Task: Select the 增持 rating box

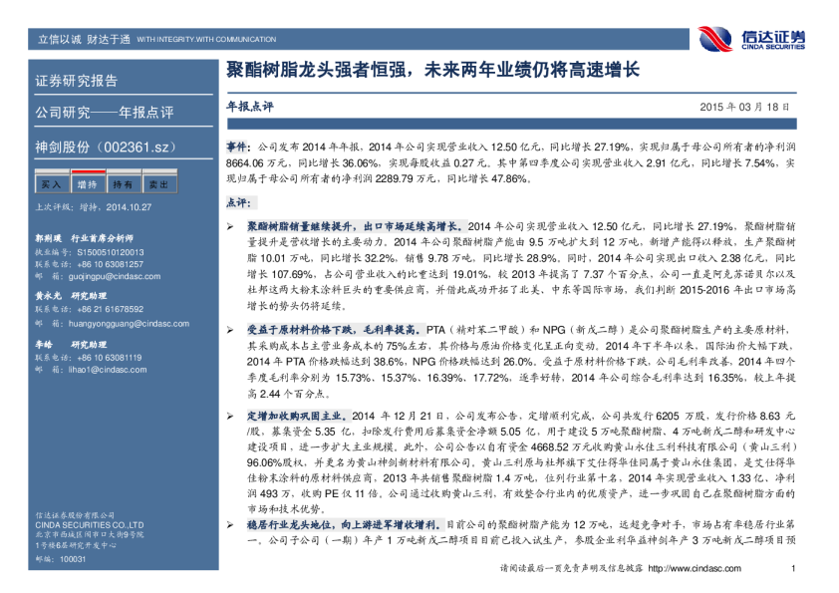Action: tap(88, 181)
